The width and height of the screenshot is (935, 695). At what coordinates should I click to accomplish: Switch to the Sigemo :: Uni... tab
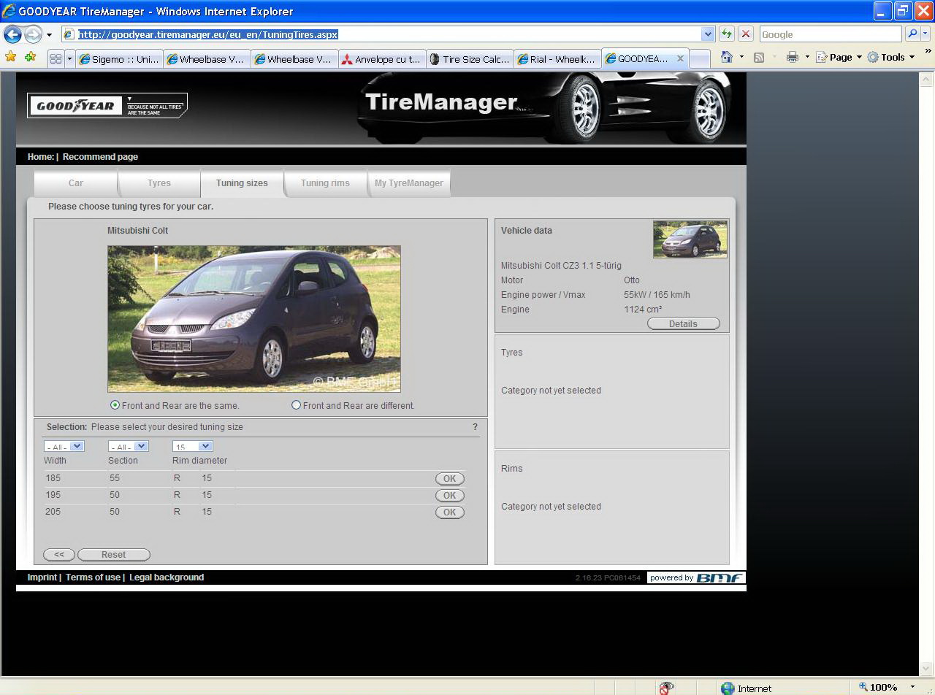pos(119,59)
